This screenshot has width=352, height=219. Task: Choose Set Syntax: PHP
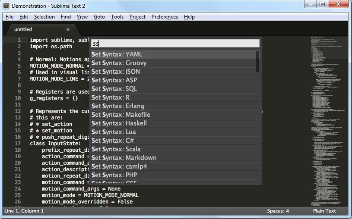click(x=175, y=175)
